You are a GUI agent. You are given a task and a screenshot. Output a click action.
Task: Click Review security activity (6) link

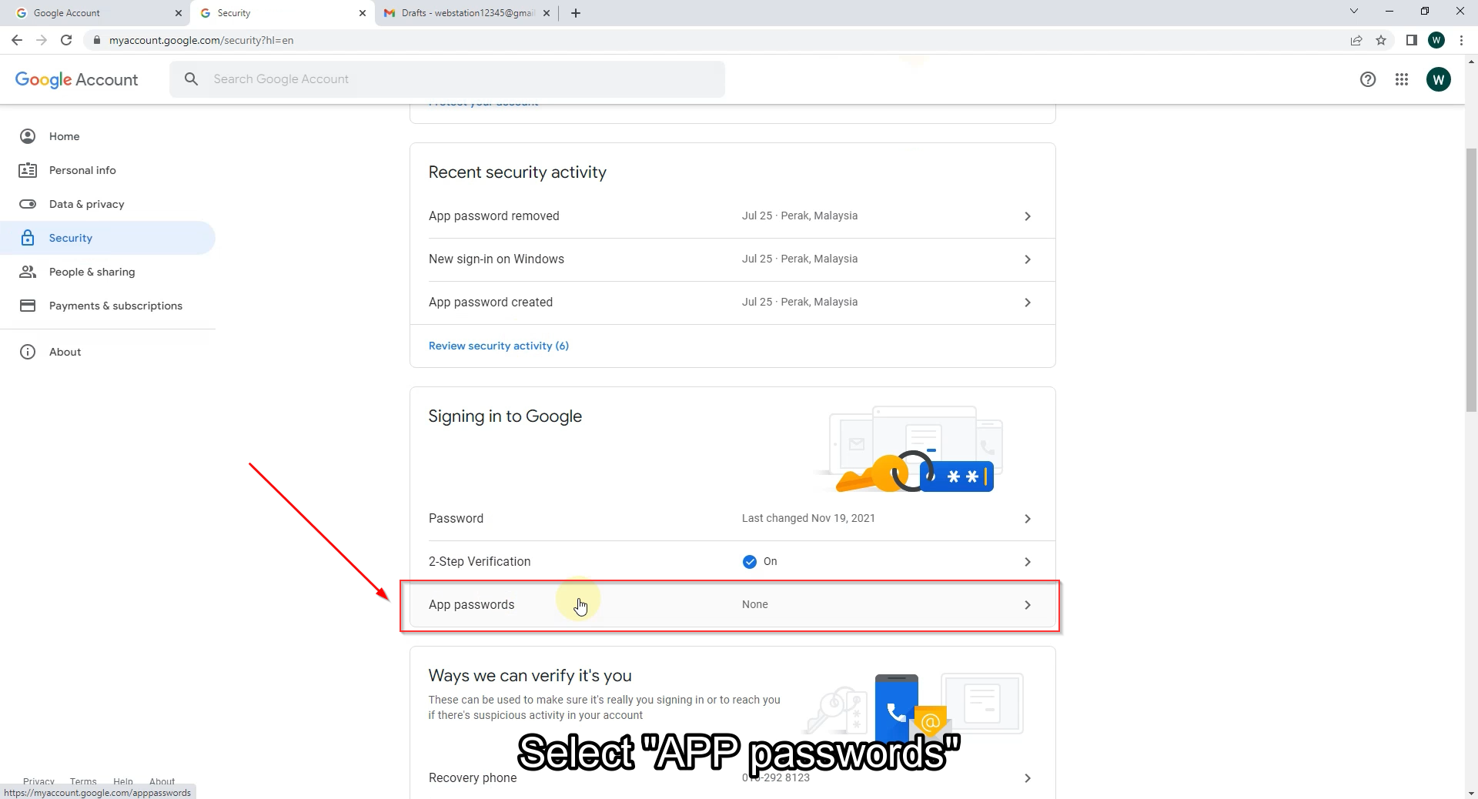[x=499, y=346]
